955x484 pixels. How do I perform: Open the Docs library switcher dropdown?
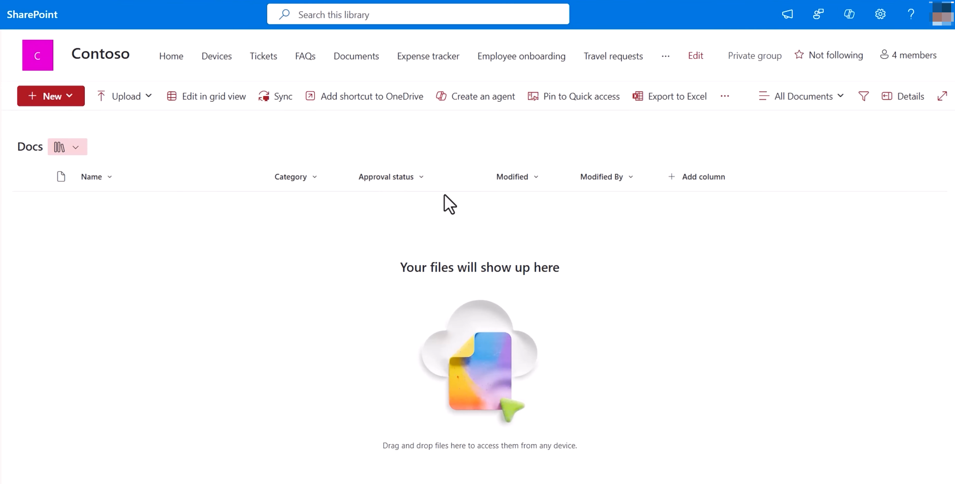click(67, 147)
